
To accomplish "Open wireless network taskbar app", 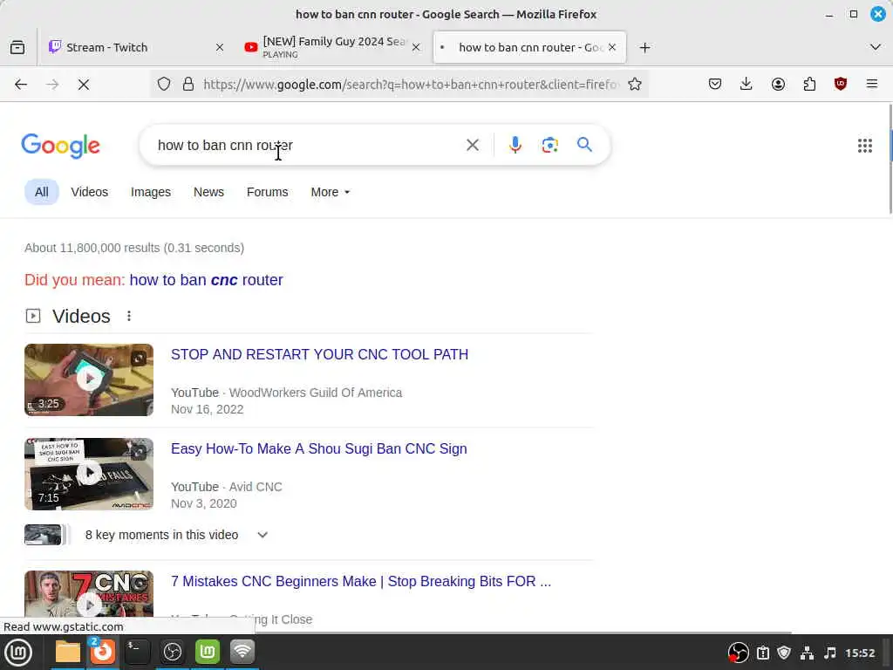I will 242,651.
